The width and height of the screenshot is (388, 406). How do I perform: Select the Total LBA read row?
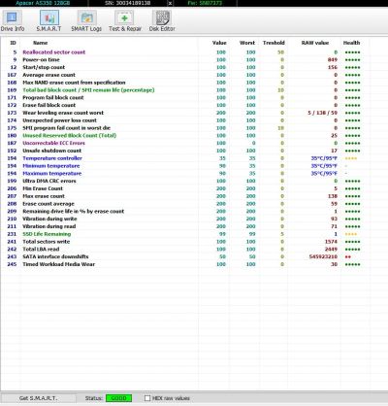[184, 250]
